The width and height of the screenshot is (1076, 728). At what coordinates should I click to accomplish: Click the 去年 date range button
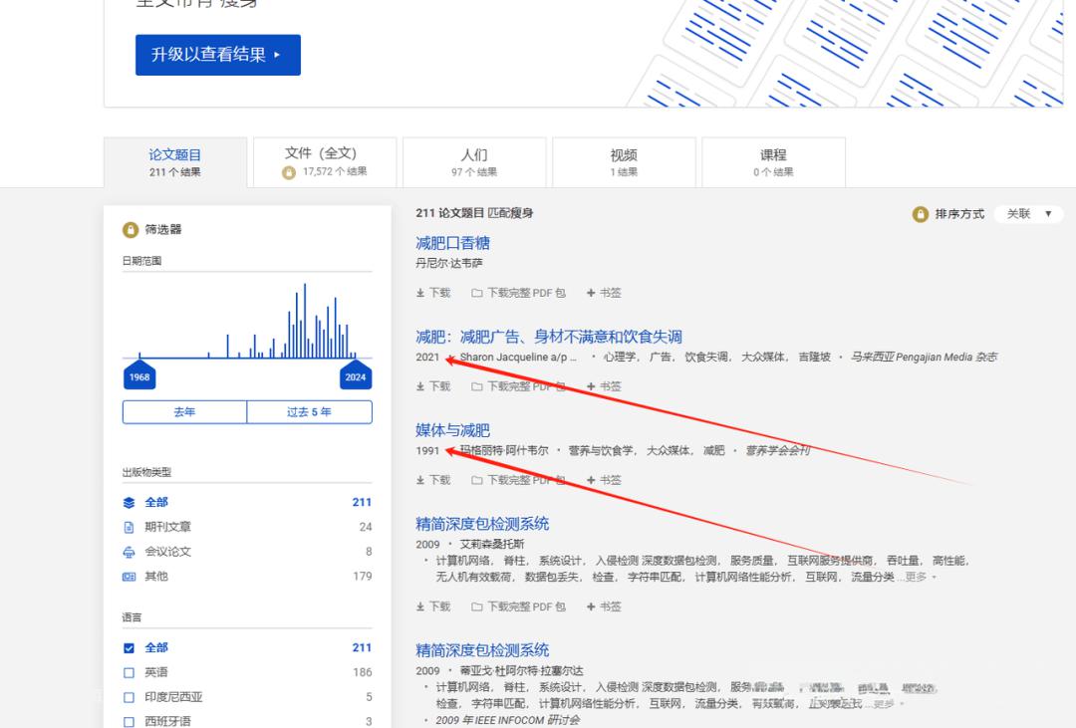[184, 412]
